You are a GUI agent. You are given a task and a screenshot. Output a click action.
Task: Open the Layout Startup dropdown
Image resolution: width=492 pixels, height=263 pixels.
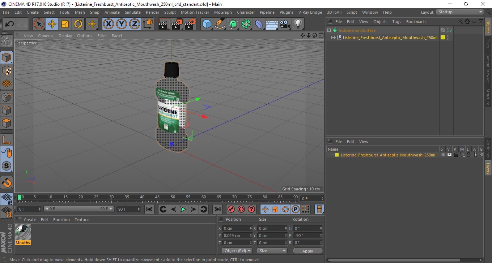coord(460,12)
